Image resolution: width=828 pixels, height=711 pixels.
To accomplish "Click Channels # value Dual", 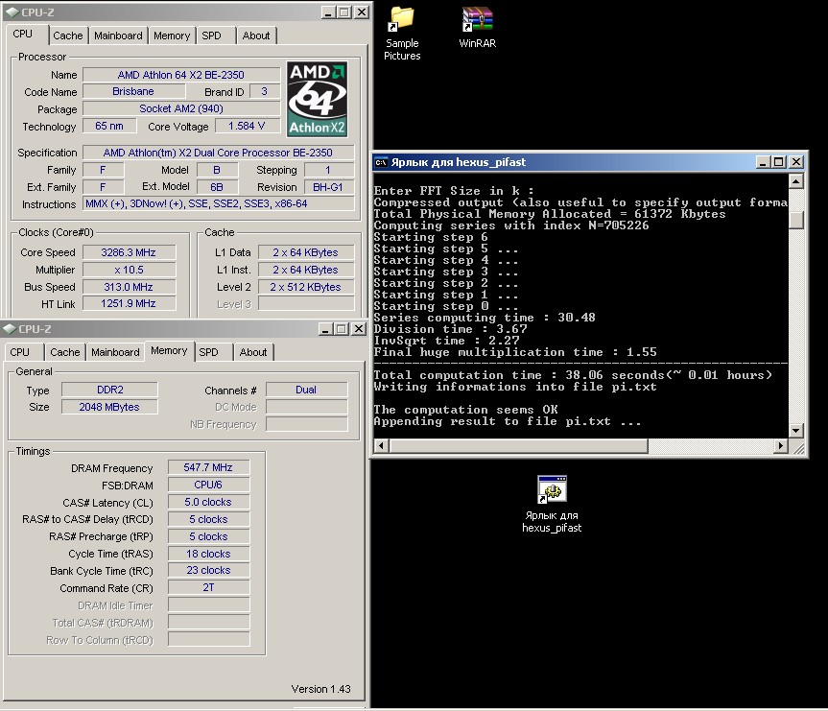I will pos(306,390).
